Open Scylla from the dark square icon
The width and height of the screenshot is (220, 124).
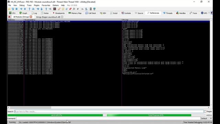[x=55, y=9]
